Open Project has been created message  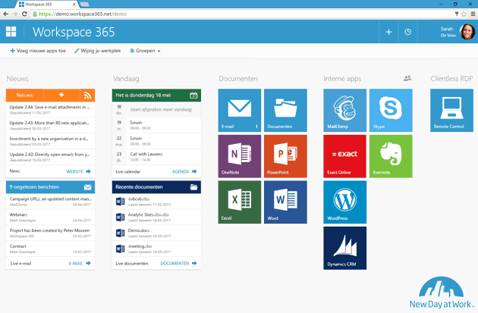pos(50,233)
